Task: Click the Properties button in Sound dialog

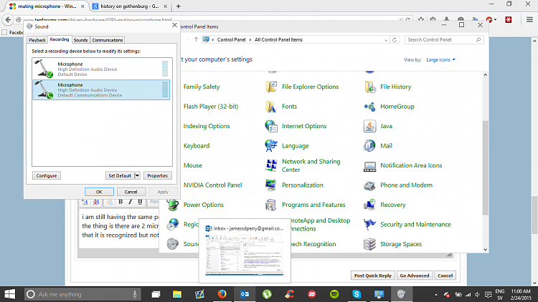Action: 158,175
